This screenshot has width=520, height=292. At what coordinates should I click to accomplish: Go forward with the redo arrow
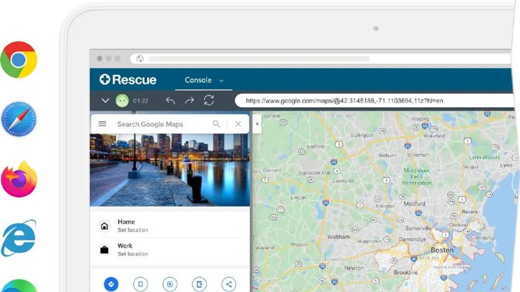tap(189, 101)
